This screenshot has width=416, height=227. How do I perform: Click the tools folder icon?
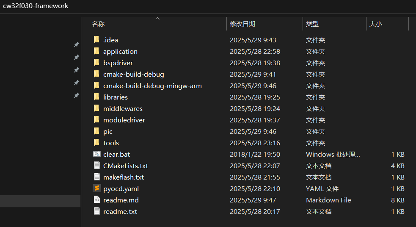coord(96,143)
